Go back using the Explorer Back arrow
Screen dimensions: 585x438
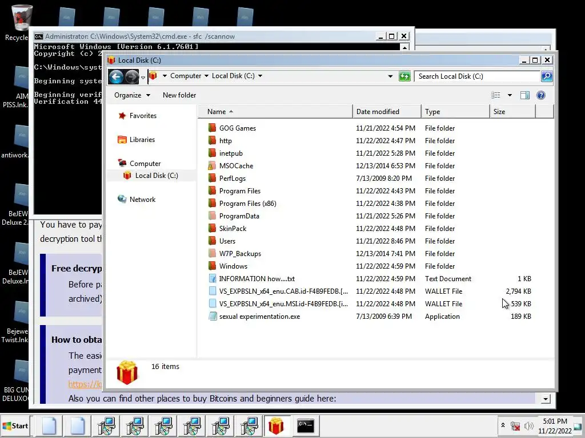[x=116, y=77]
